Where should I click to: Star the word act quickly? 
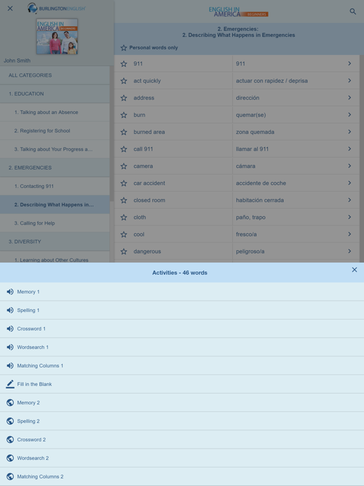click(124, 81)
